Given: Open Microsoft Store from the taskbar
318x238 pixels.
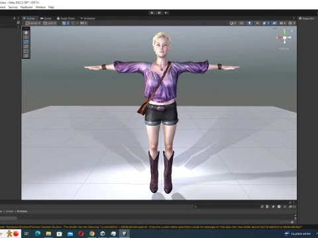Looking at the screenshot, I should [59, 233].
